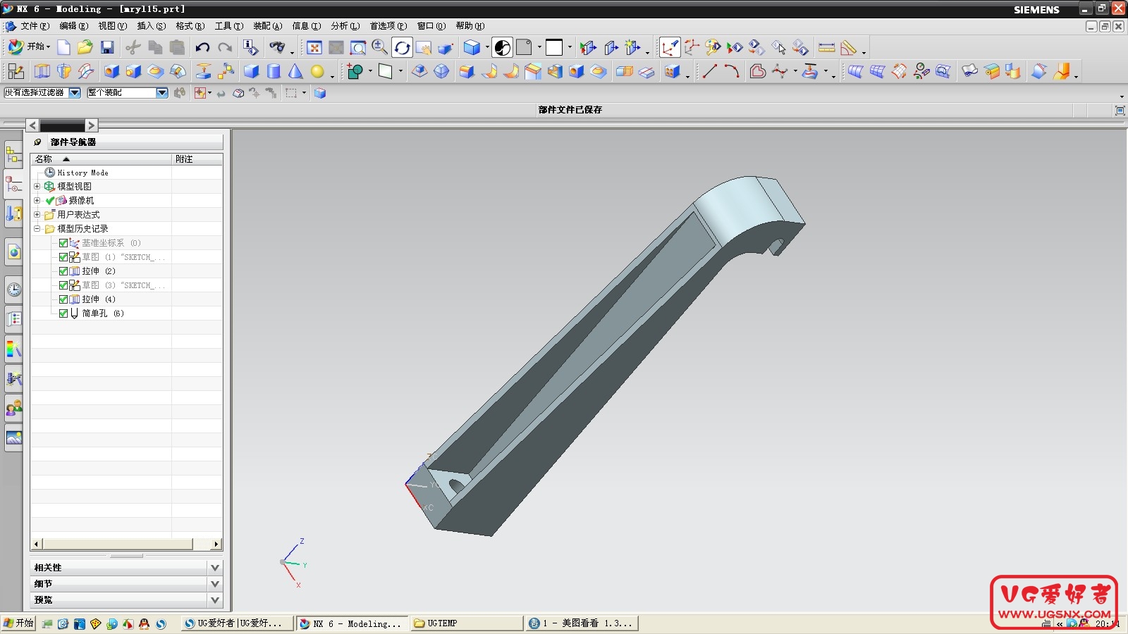Switch to UG爱好者 browser taskbar window
1128x634 pixels.
tap(238, 623)
